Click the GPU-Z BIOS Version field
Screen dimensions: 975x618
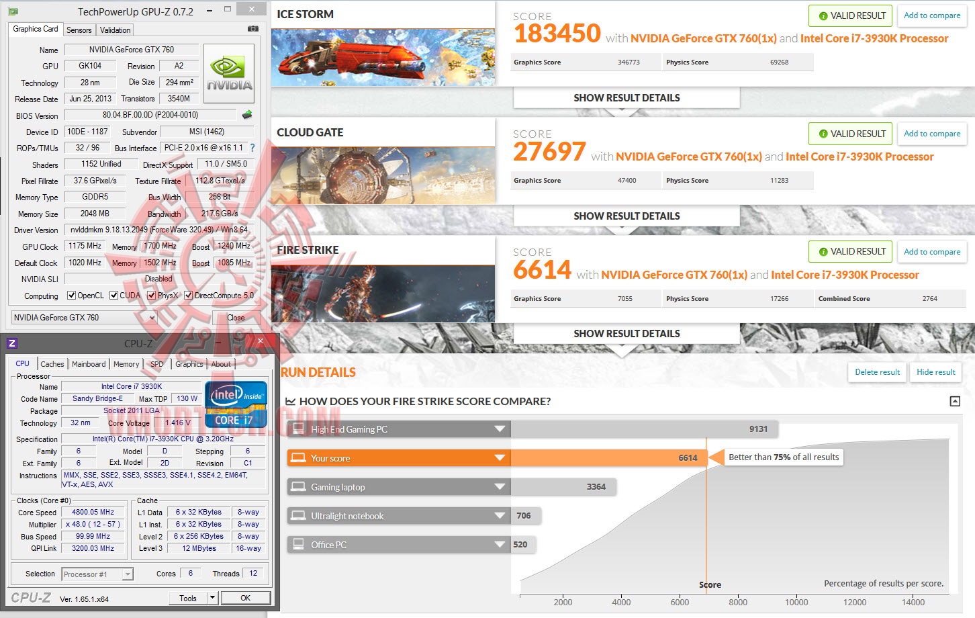click(150, 115)
